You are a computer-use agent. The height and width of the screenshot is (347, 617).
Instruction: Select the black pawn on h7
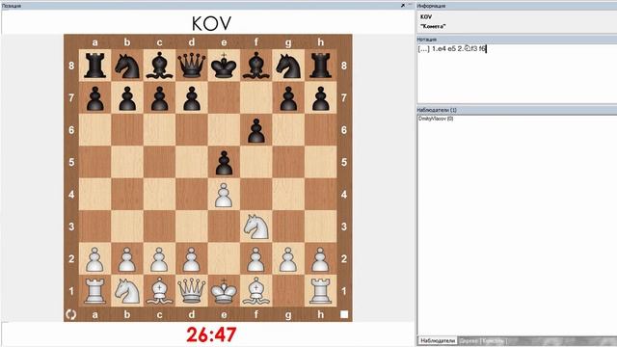point(321,97)
